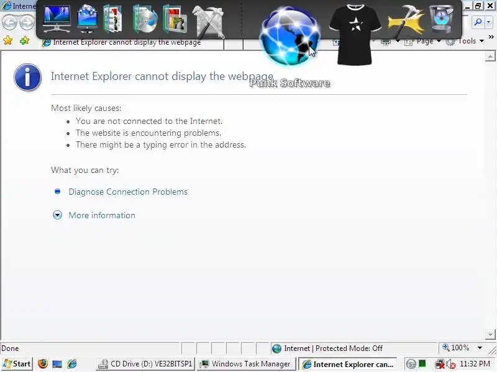Launch Internet Explorer from Quick Launch
Screen dimensions: 497x372
pyautogui.click(x=72, y=364)
